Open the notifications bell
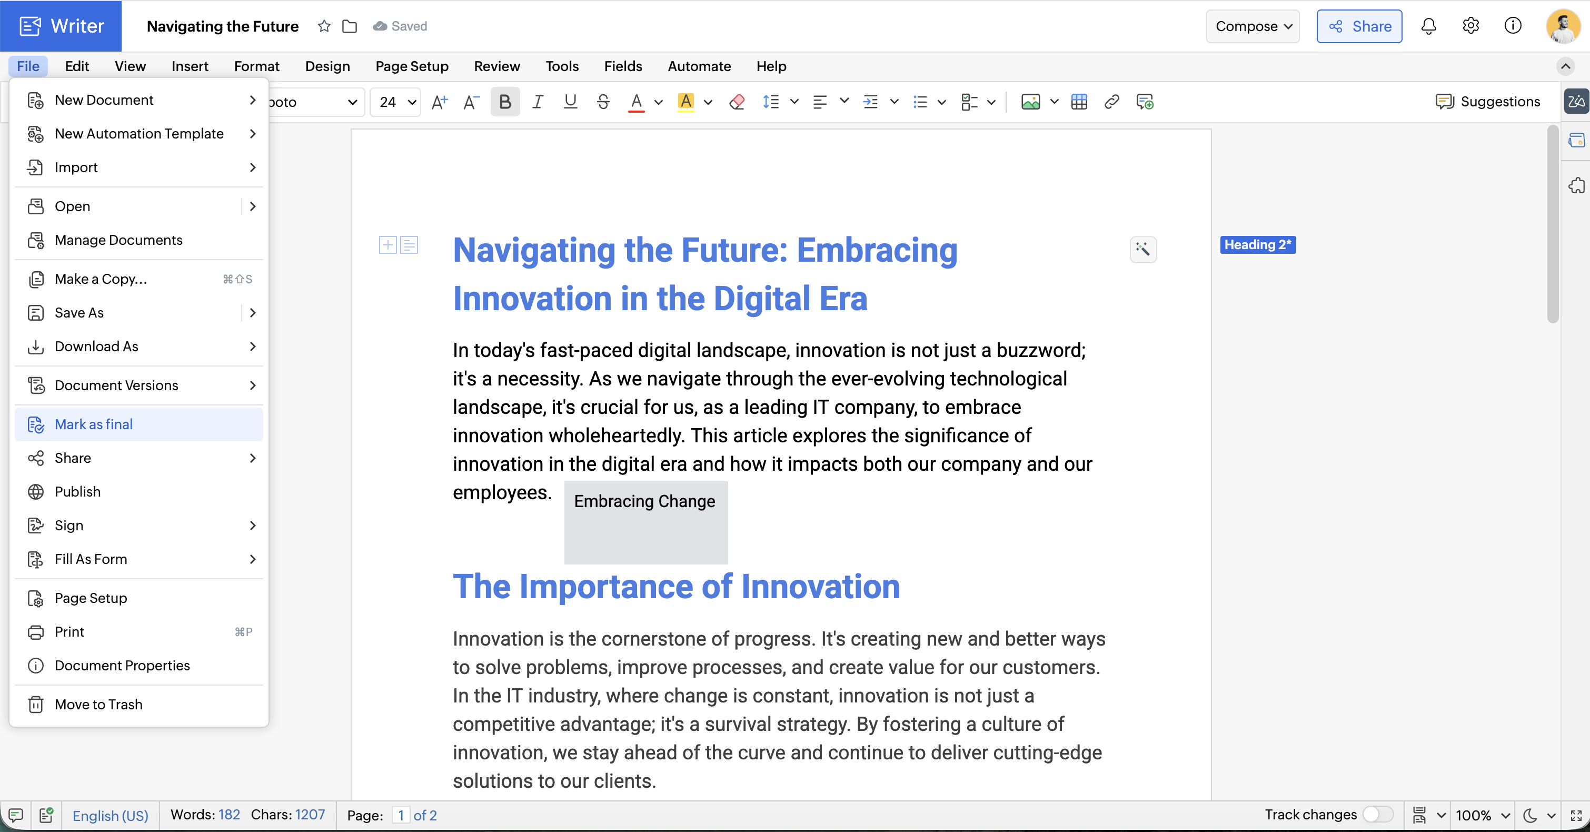The width and height of the screenshot is (1590, 832). (1428, 26)
